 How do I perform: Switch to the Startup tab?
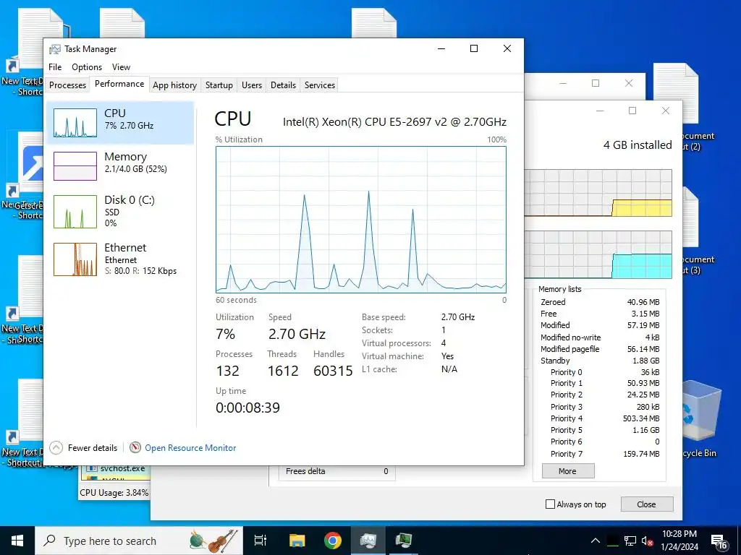(219, 85)
